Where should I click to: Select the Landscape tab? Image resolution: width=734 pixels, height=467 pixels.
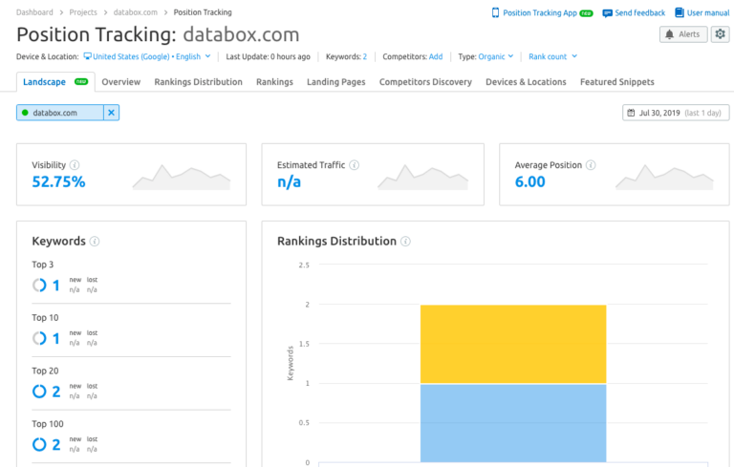pos(55,82)
